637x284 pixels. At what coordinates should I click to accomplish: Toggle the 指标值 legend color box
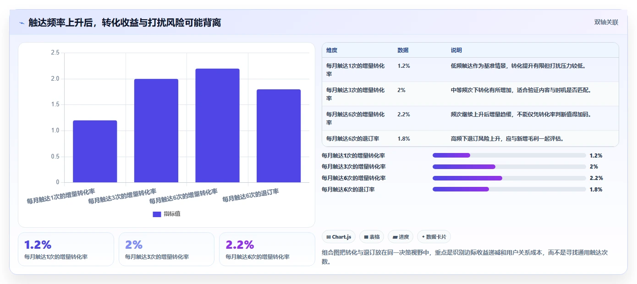[157, 214]
